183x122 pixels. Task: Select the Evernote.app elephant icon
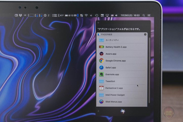[101, 74]
